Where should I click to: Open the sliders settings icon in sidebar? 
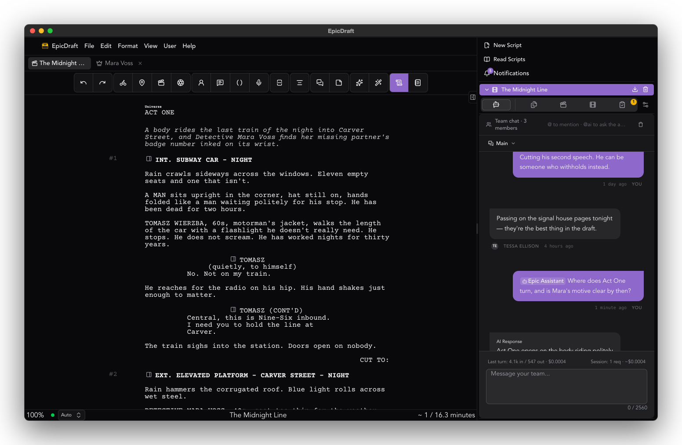click(646, 105)
